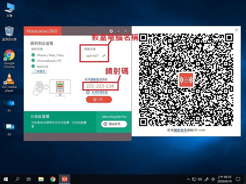Open Mirroring360 settings gear
The image size is (246, 184).
click(111, 31)
